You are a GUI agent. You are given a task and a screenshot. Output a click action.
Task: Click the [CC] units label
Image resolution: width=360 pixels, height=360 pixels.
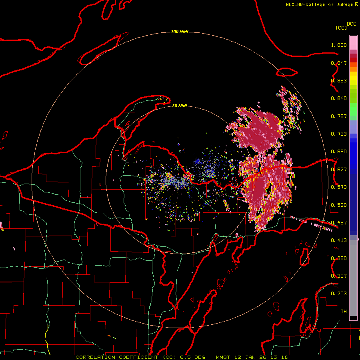(x=341, y=28)
